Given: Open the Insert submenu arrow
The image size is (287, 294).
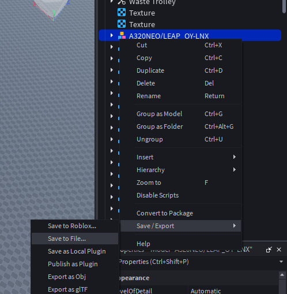Looking at the screenshot, I should [x=235, y=157].
